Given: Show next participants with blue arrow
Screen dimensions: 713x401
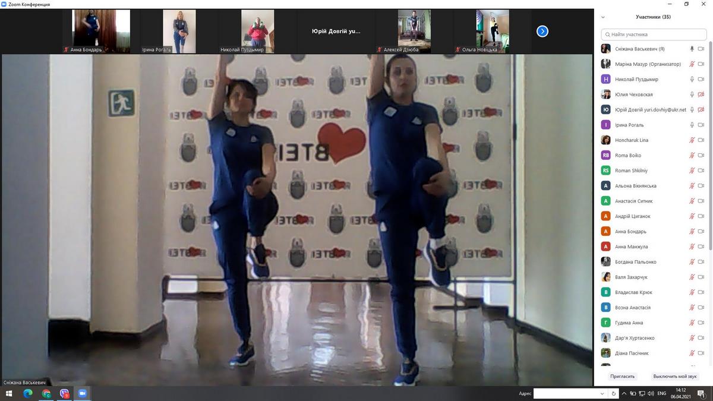Looking at the screenshot, I should 542,31.
